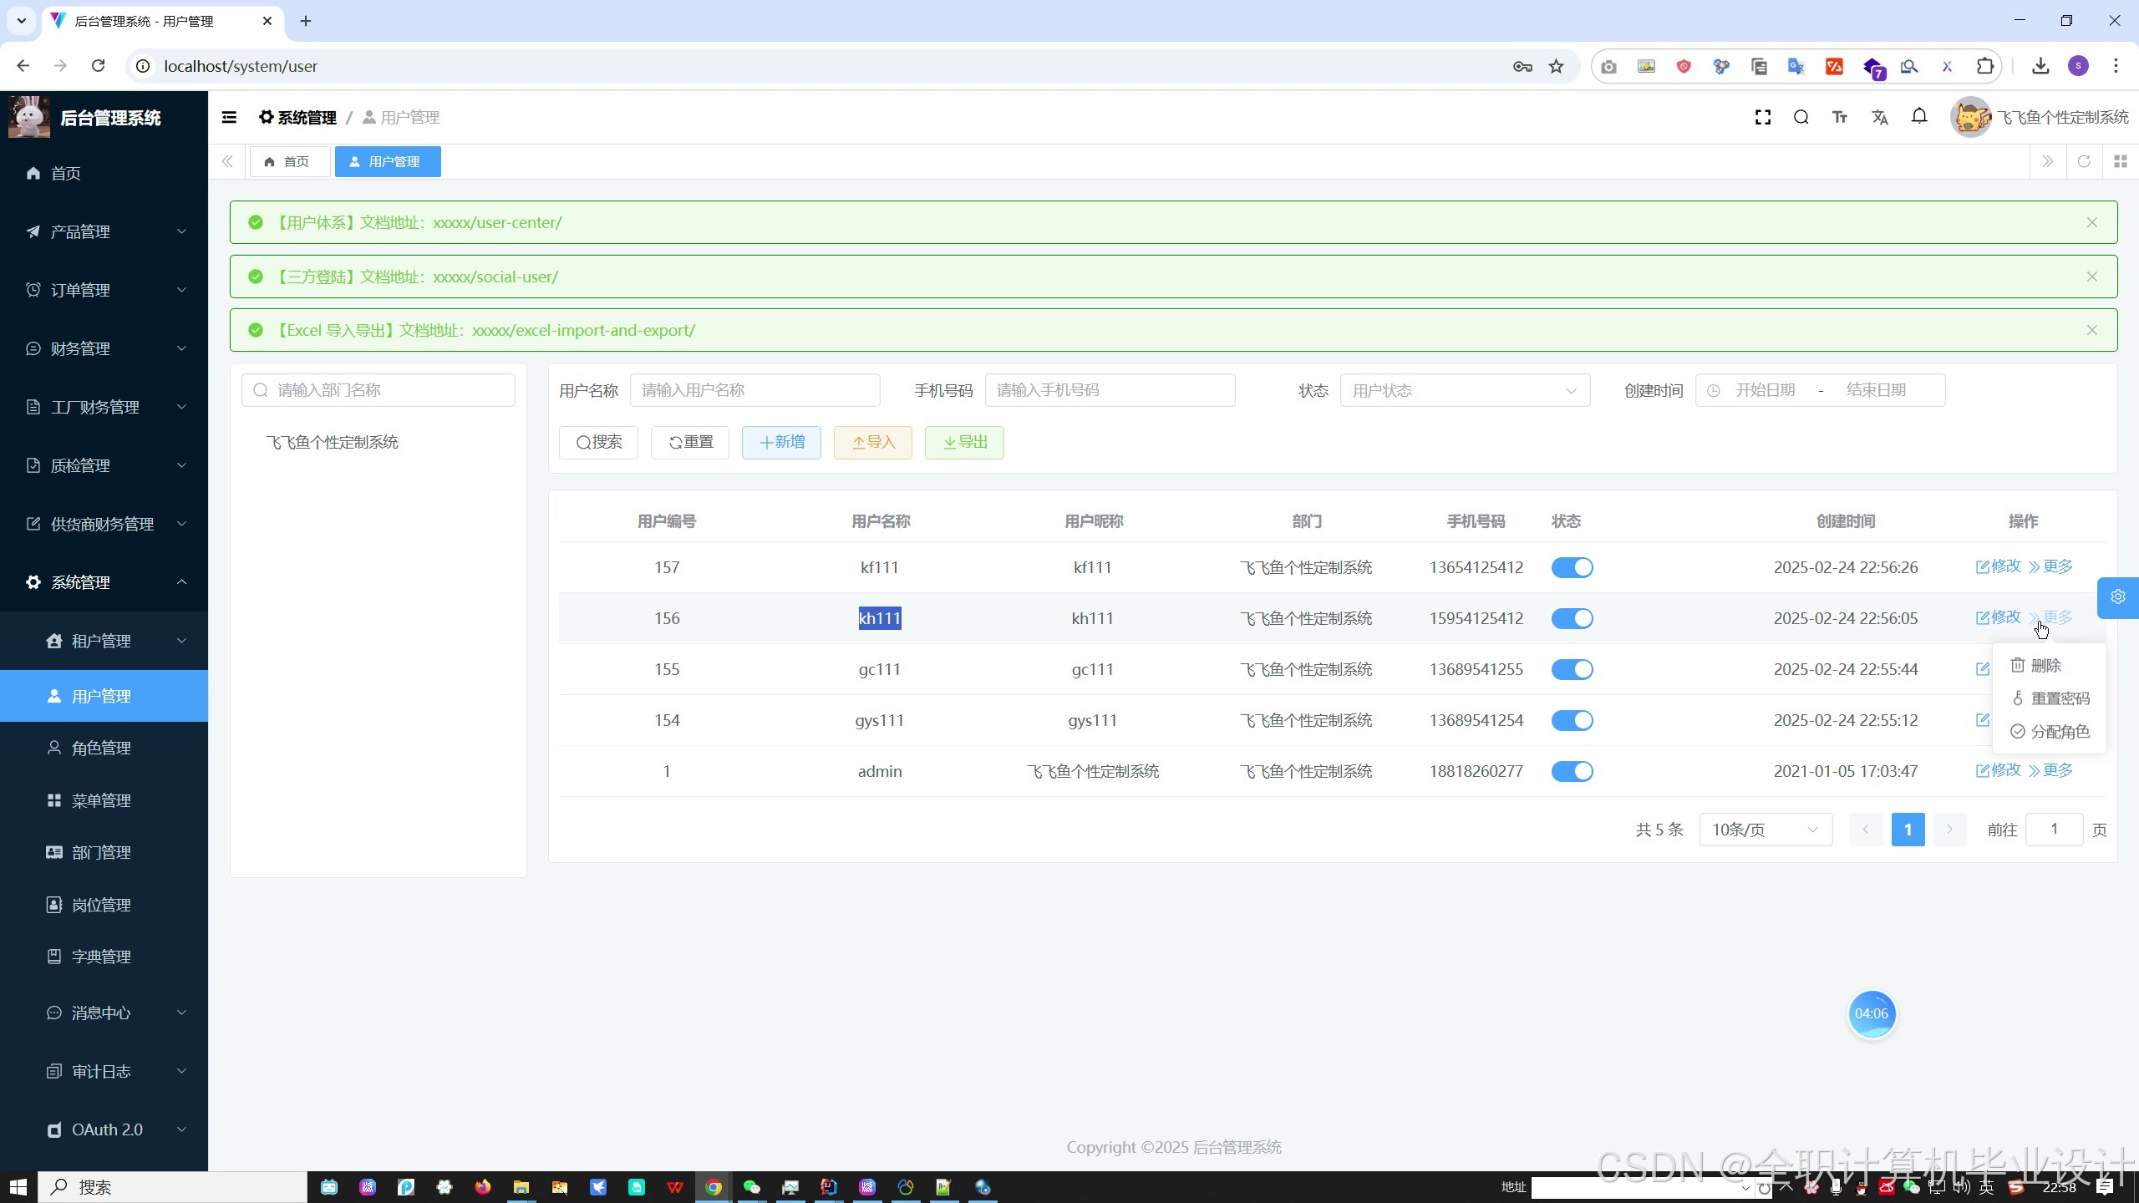Click the fullscreen toggle icon in header

1763,118
